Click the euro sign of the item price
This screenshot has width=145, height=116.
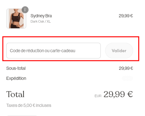[x=132, y=16]
